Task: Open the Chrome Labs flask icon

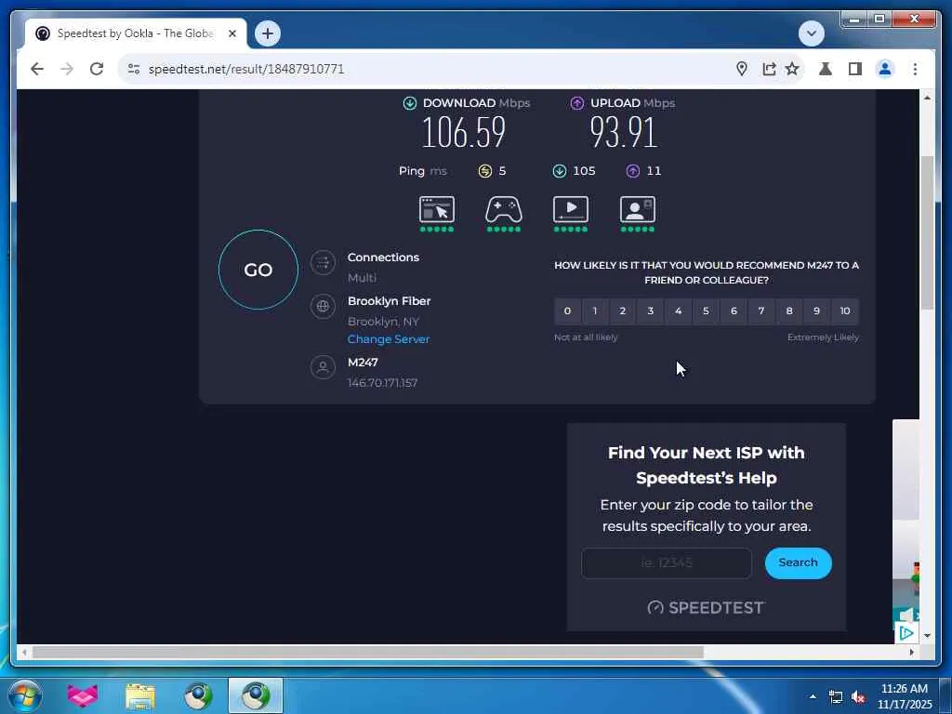Action: pos(826,69)
